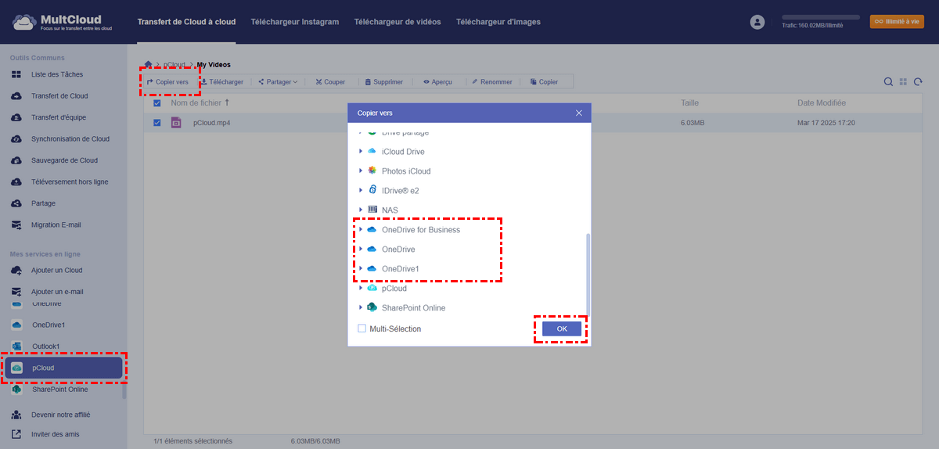Select pCloud in the sidebar
Screen dimensions: 939x449
click(64, 368)
